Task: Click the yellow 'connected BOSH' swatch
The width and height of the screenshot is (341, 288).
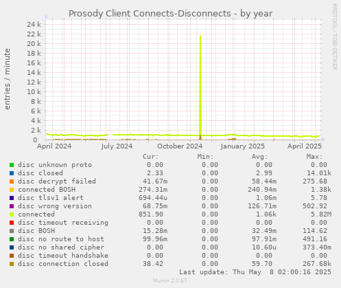Action: point(12,190)
